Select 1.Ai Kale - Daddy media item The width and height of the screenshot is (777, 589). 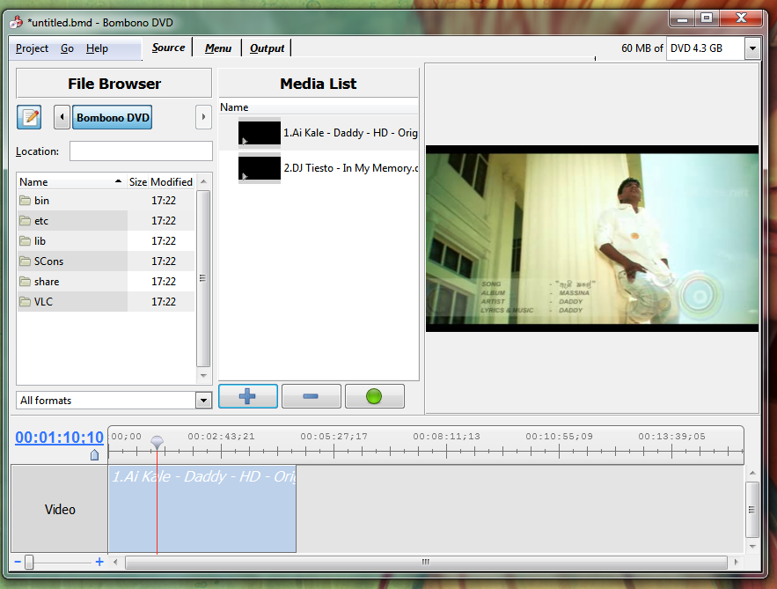pos(319,133)
